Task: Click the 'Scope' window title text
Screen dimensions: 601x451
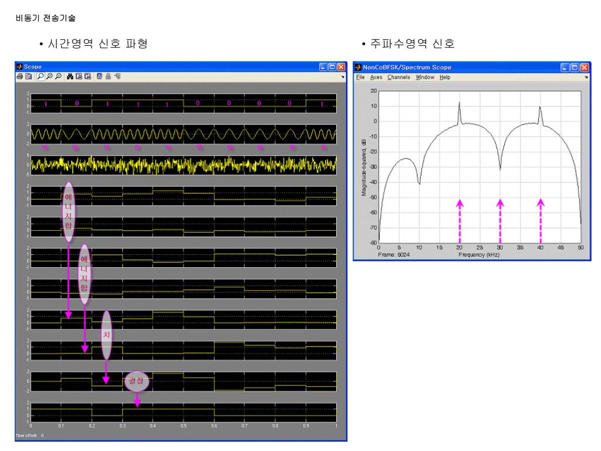Action: pyautogui.click(x=33, y=67)
